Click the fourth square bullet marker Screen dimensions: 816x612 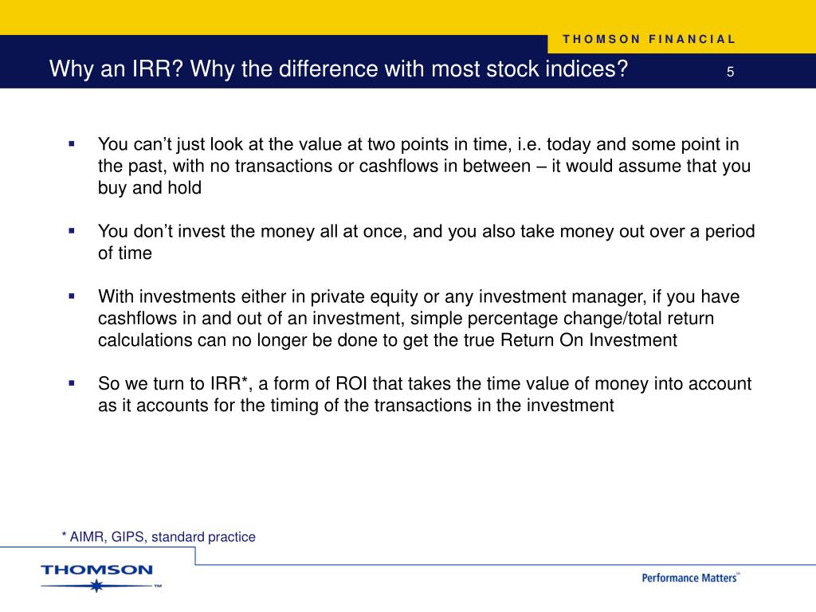tap(72, 383)
